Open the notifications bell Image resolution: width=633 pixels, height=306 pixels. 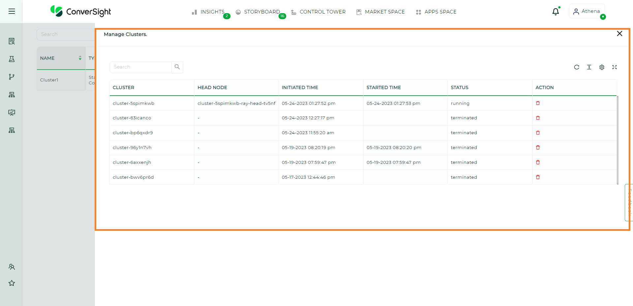coord(556,11)
